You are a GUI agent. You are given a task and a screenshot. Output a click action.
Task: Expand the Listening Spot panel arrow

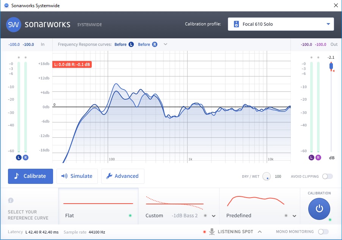point(260,232)
